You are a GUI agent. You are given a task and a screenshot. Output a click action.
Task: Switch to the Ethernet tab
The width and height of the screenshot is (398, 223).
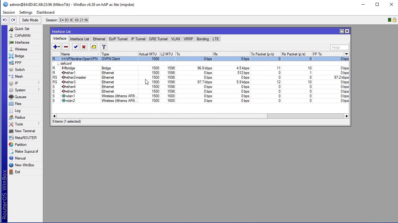point(99,39)
